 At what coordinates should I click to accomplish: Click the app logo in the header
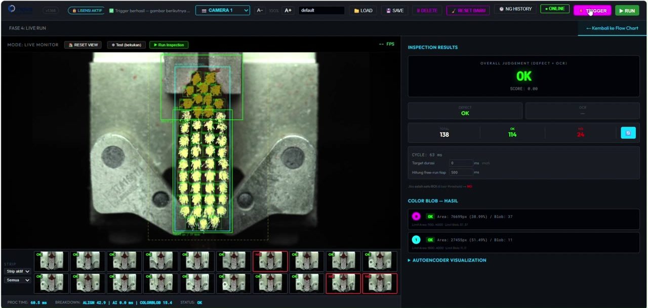tap(20, 10)
